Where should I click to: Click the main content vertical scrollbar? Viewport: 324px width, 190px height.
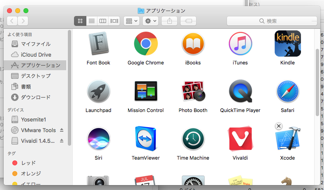click(317, 82)
